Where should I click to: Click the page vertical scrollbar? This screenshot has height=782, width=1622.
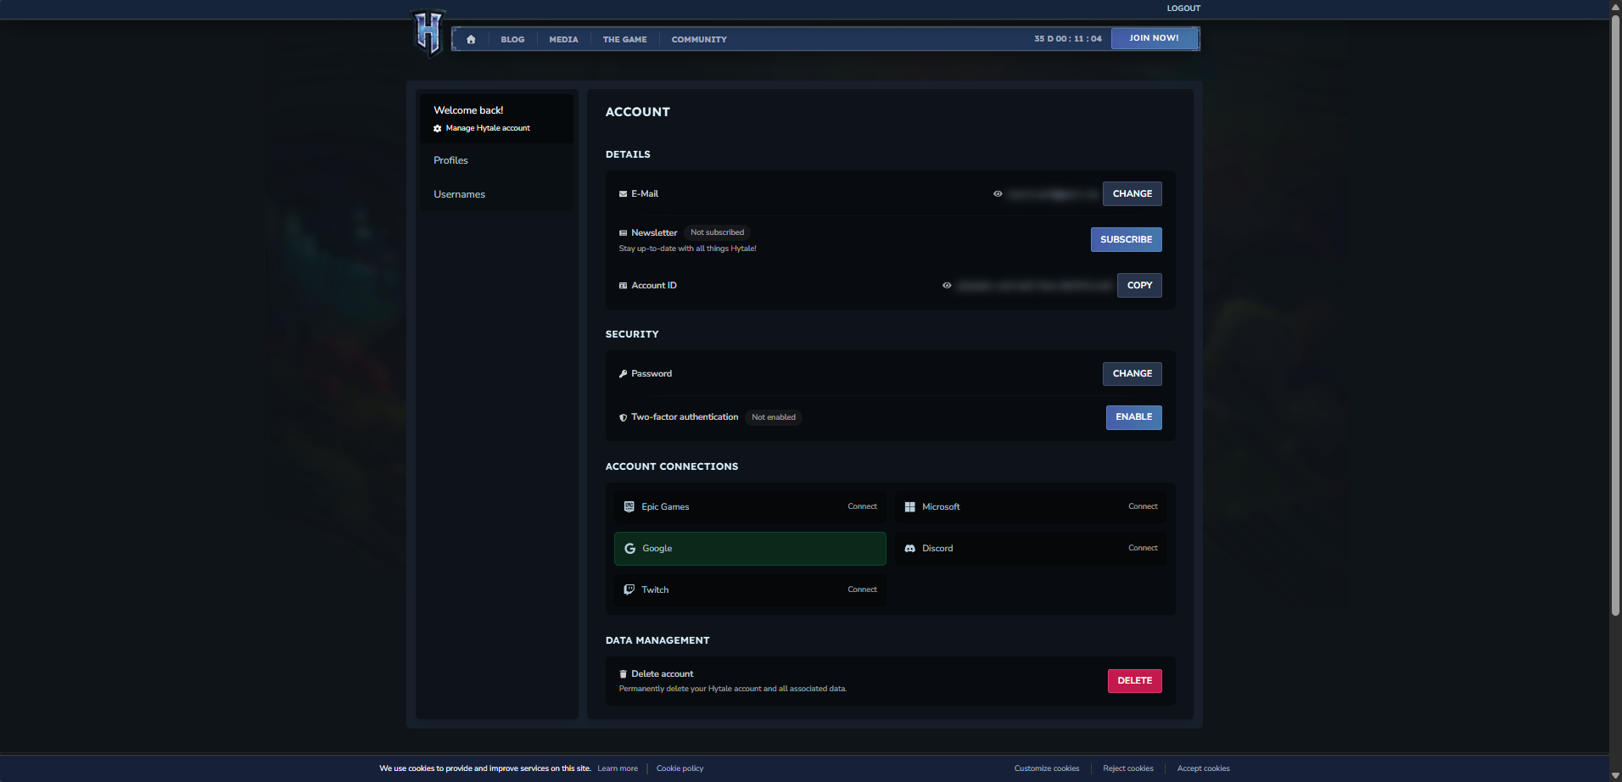click(x=1615, y=314)
